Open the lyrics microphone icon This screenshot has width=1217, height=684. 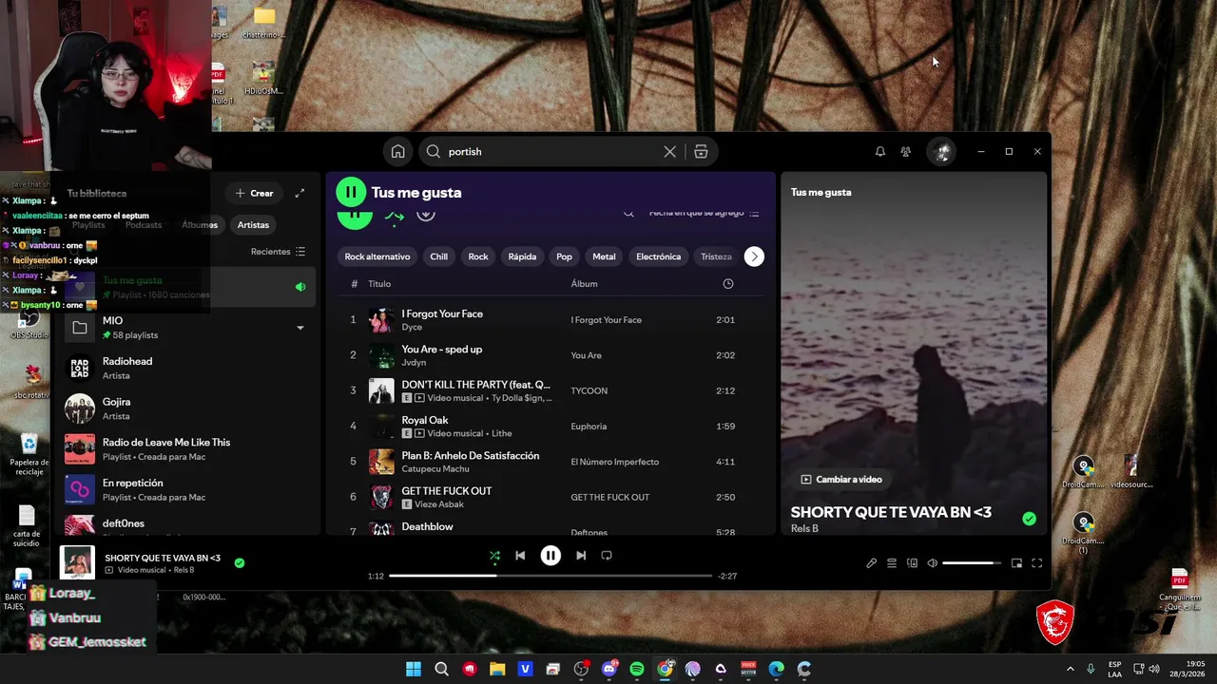point(871,563)
